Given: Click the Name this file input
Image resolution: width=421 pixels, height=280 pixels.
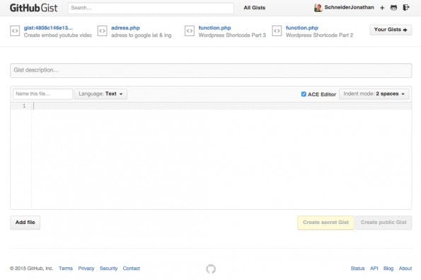Looking at the screenshot, I should coord(42,94).
